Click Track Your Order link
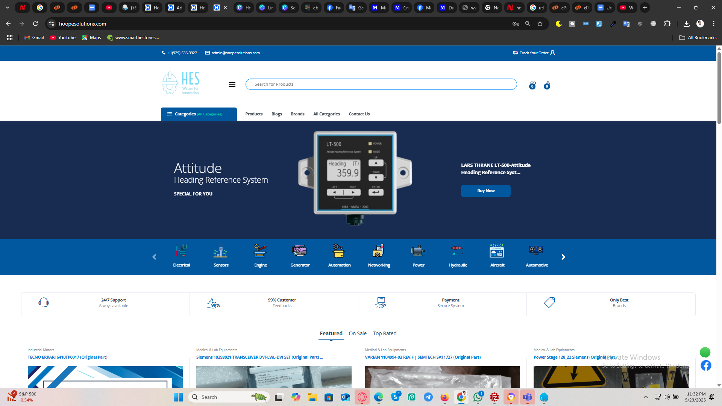 tap(531, 53)
